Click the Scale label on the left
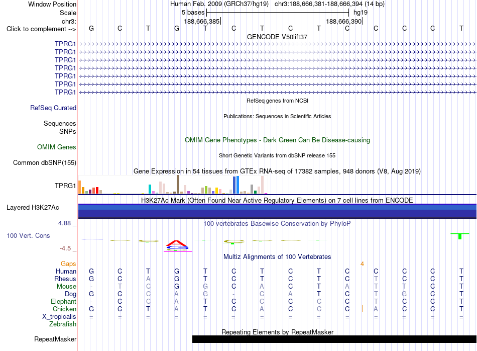This screenshot has height=351, width=477. (x=68, y=13)
